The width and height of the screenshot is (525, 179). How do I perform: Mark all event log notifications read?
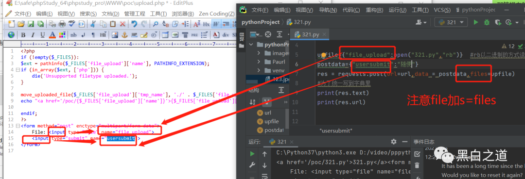417,154
